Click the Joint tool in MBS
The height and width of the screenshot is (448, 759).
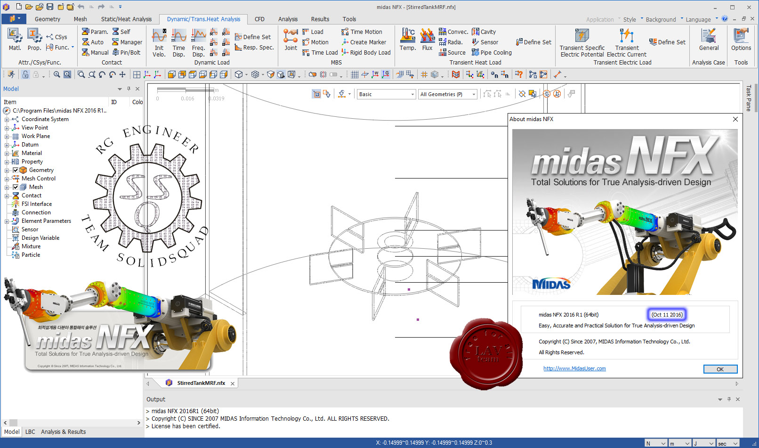coord(291,40)
